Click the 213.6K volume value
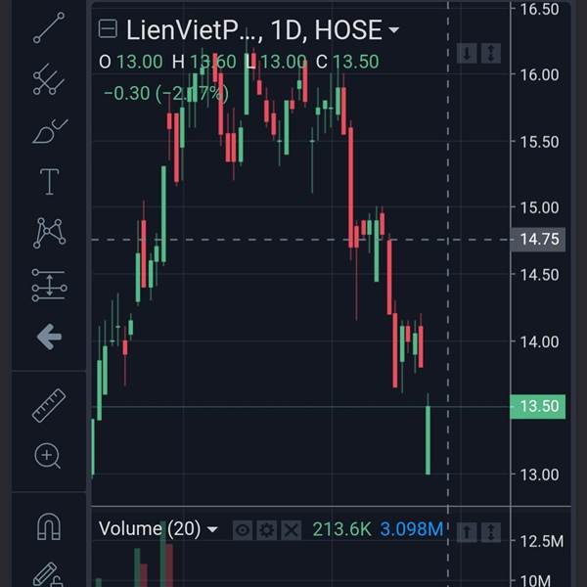This screenshot has height=587, width=587. (x=341, y=529)
